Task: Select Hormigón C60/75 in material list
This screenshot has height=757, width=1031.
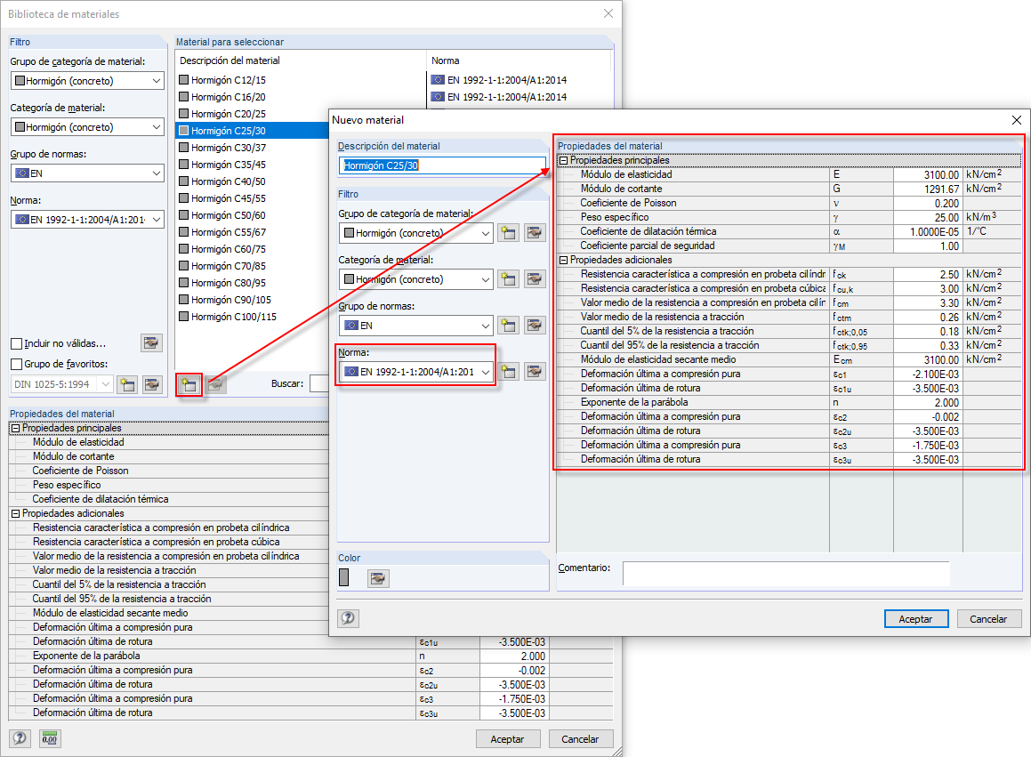Action: click(x=228, y=249)
